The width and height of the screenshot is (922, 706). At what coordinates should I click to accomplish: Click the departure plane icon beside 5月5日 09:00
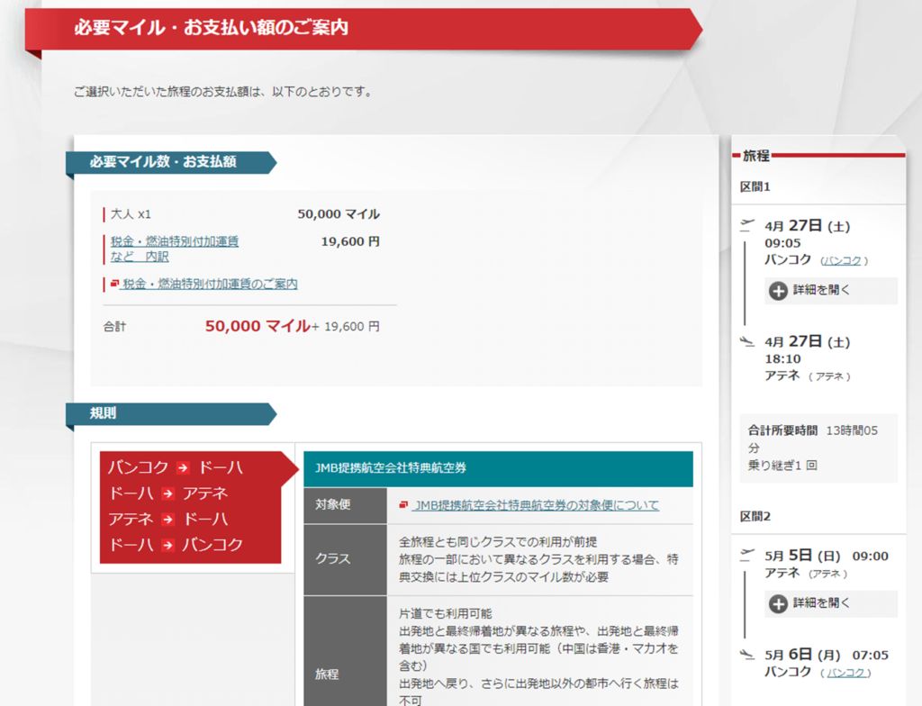pos(746,554)
